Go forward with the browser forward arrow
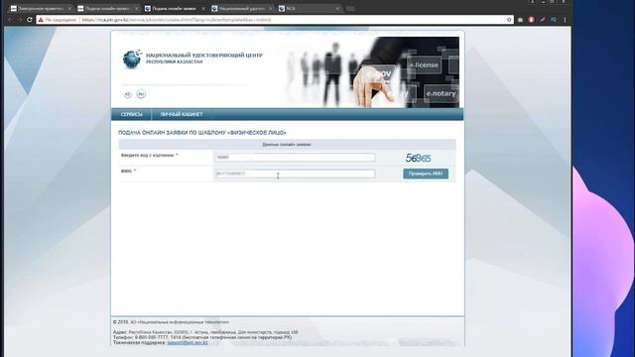635x357 pixels. tap(20, 20)
